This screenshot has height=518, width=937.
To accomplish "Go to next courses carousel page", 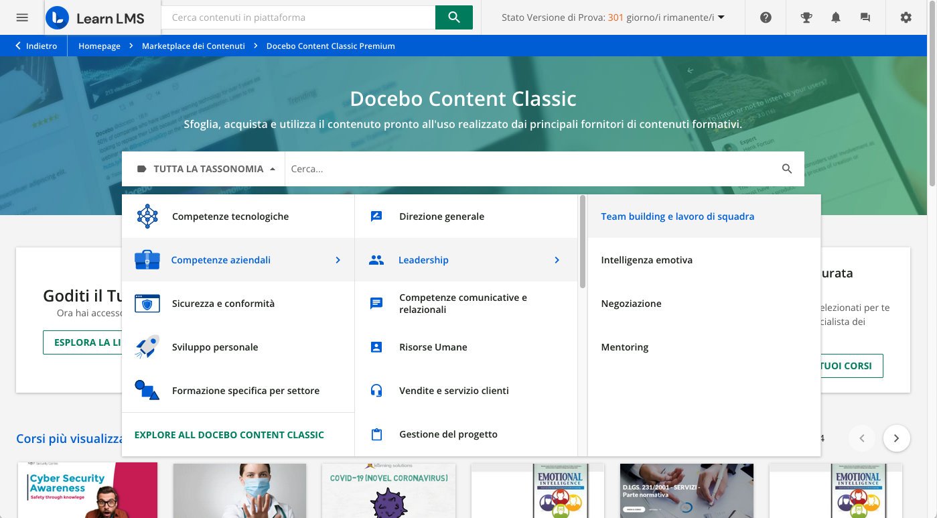I will tap(896, 438).
